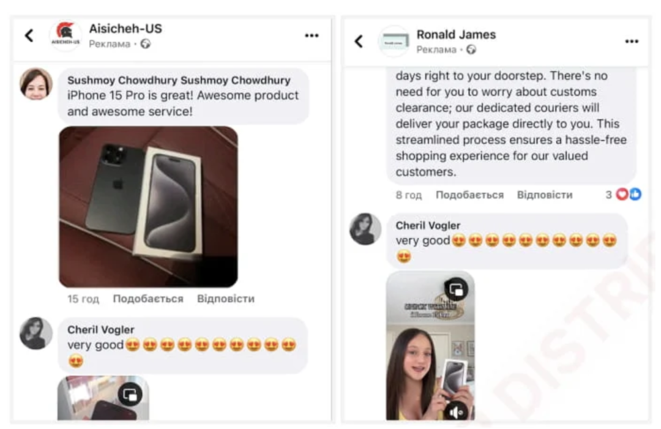The height and width of the screenshot is (429, 661).
Task: Open the Ronald James page avatar
Action: [x=394, y=41]
